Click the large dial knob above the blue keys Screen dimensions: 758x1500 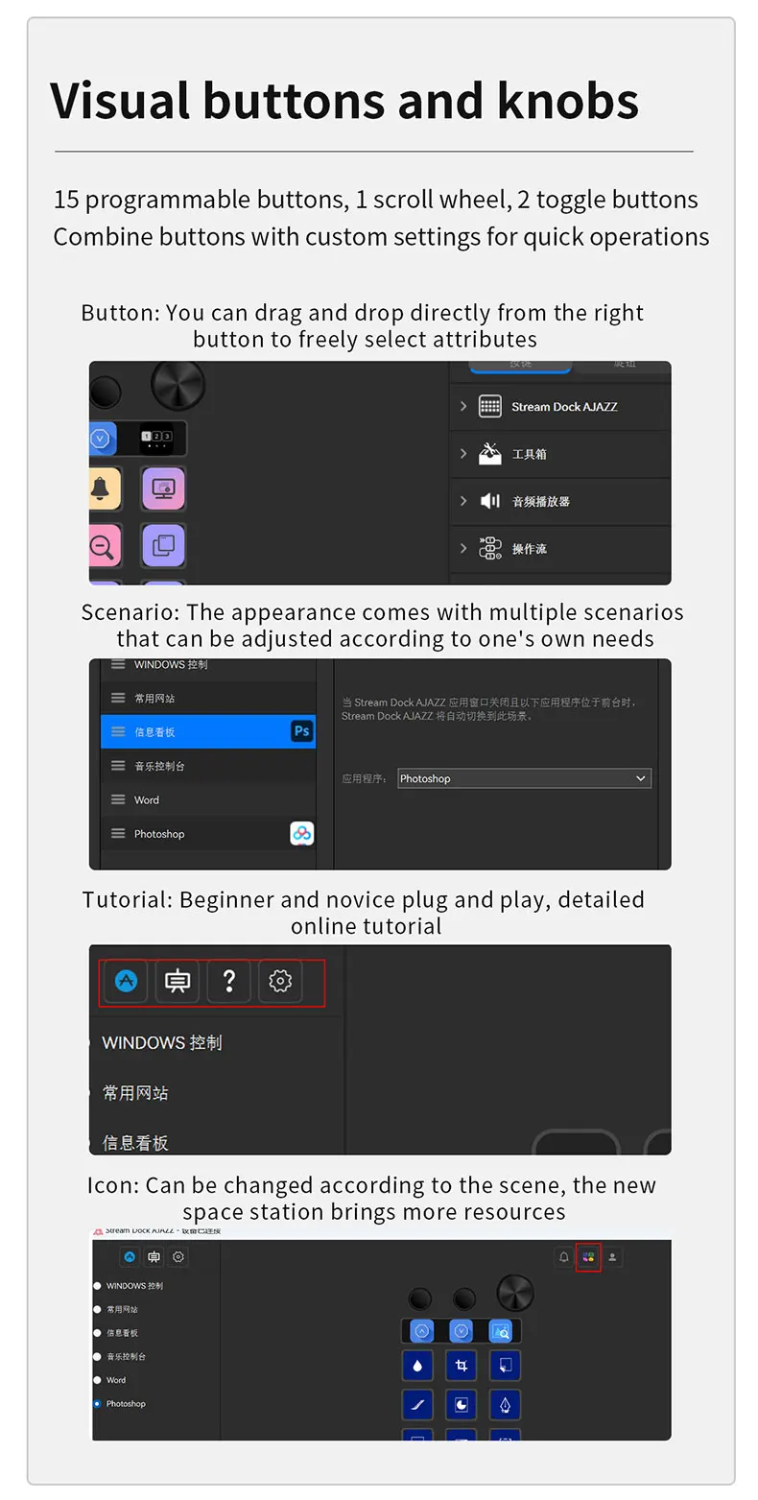515,1293
